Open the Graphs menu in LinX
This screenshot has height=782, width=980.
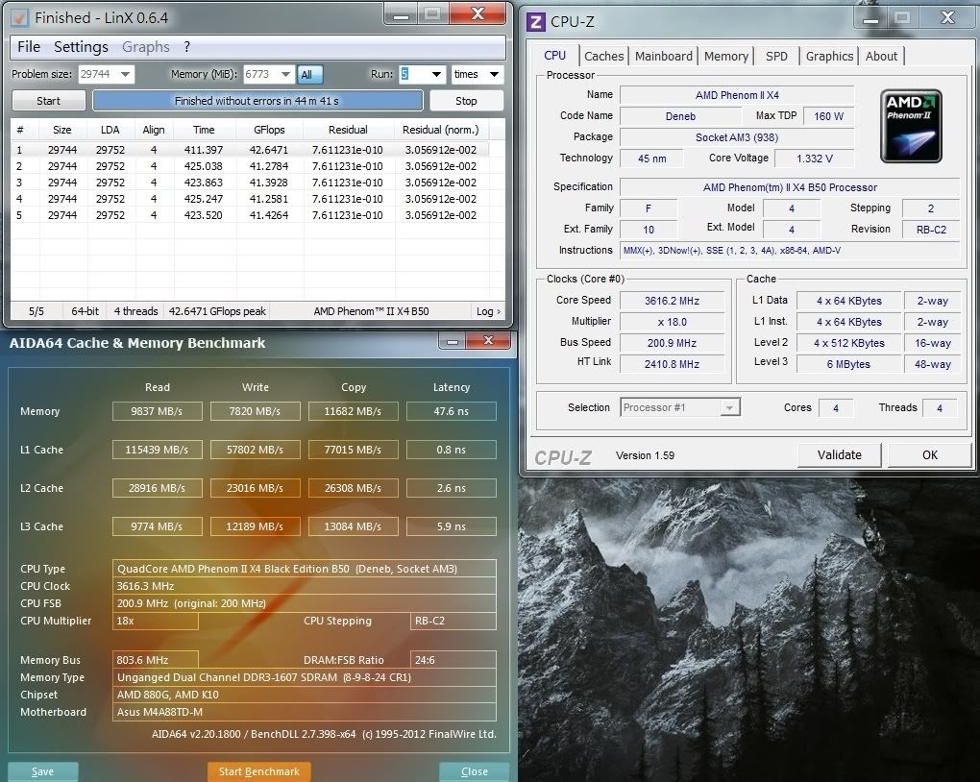(146, 47)
